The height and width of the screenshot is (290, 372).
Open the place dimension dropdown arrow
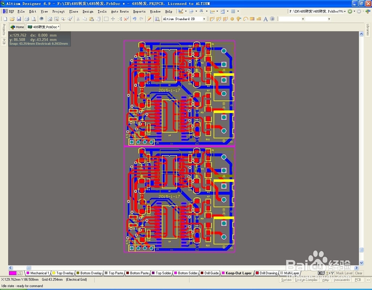coord(217,11)
